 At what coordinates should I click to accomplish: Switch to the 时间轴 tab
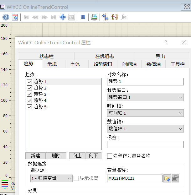[129, 64]
